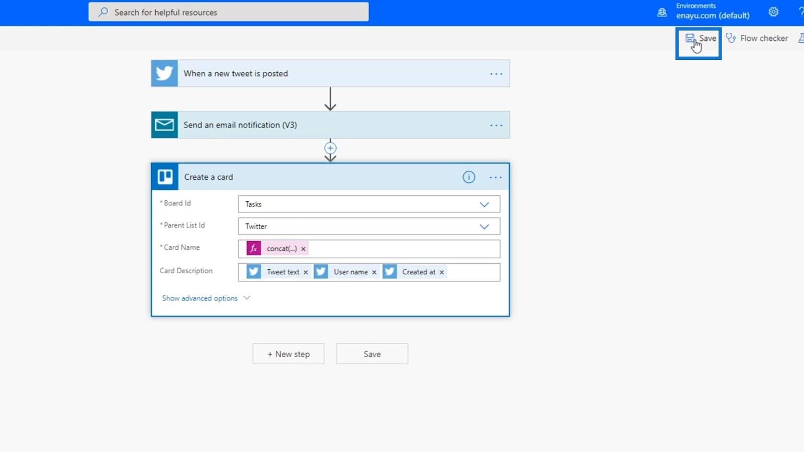Select the enayu.com (default) environment
The width and height of the screenshot is (804, 452).
[713, 16]
